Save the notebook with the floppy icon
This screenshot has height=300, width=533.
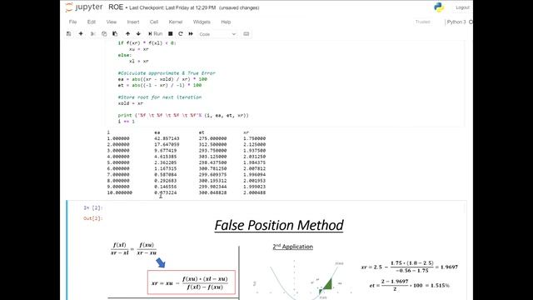click(x=68, y=33)
